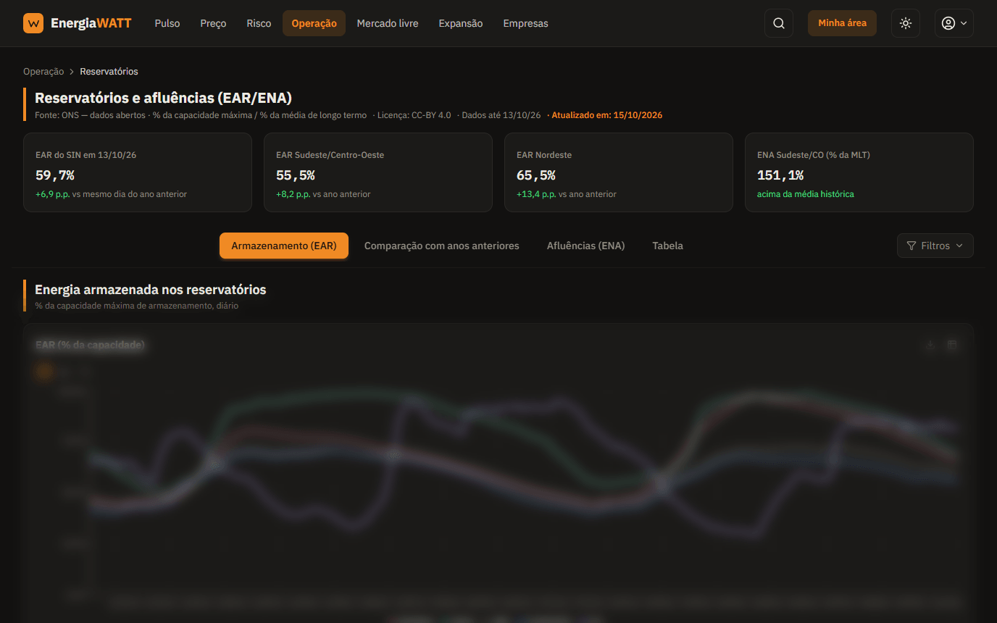Select Risco in the navigation bar

pyautogui.click(x=259, y=23)
